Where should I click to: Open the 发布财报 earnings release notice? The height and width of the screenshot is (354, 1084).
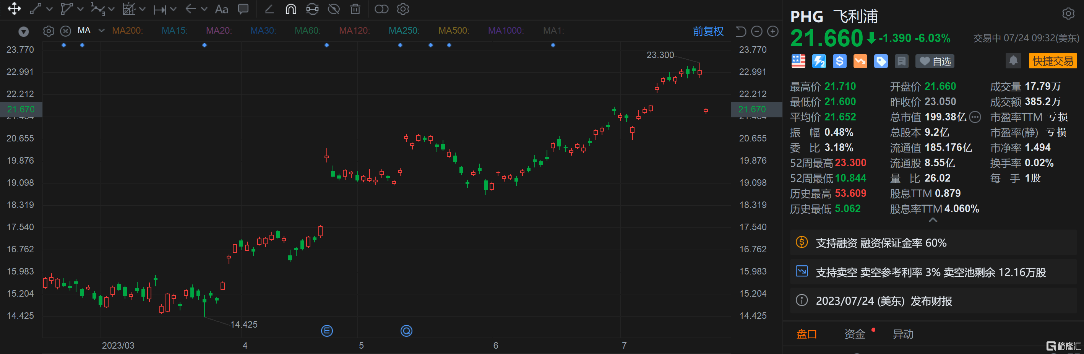pyautogui.click(x=933, y=301)
